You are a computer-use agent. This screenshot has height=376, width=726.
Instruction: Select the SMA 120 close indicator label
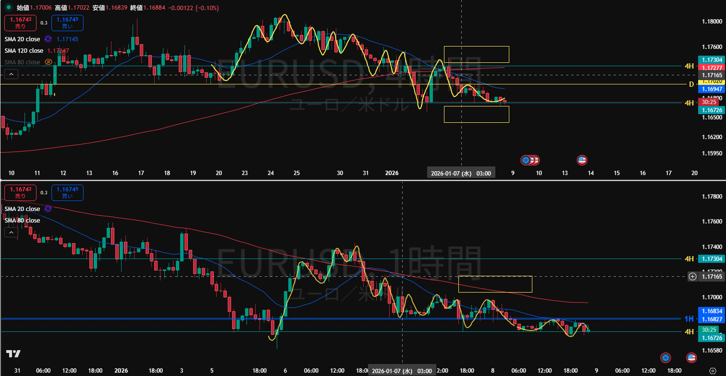tap(24, 51)
